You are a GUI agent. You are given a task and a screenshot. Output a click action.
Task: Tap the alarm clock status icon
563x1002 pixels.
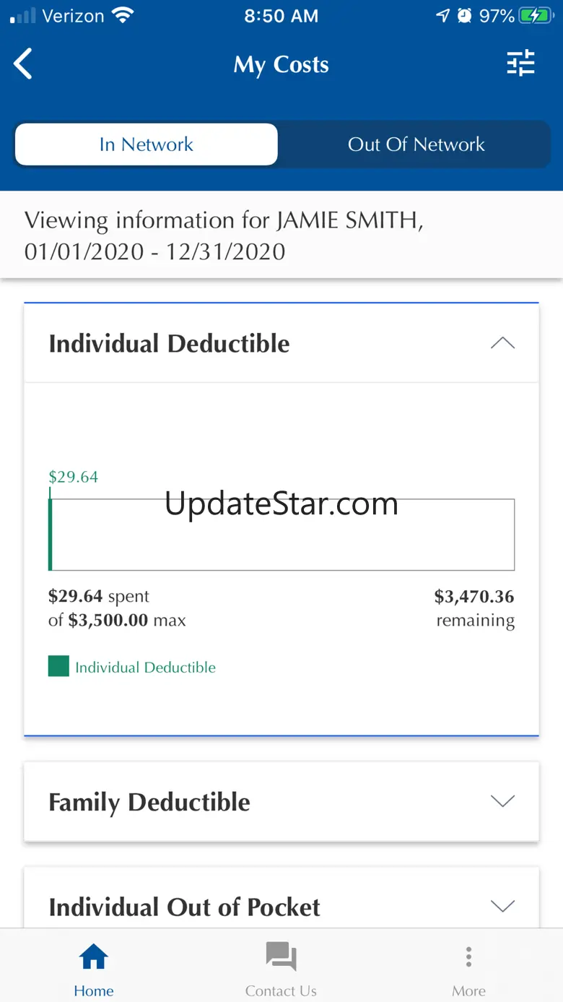point(465,16)
